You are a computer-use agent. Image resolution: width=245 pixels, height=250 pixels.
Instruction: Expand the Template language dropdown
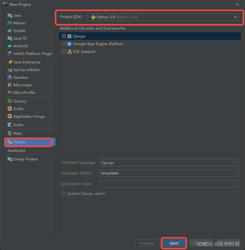pos(235,162)
